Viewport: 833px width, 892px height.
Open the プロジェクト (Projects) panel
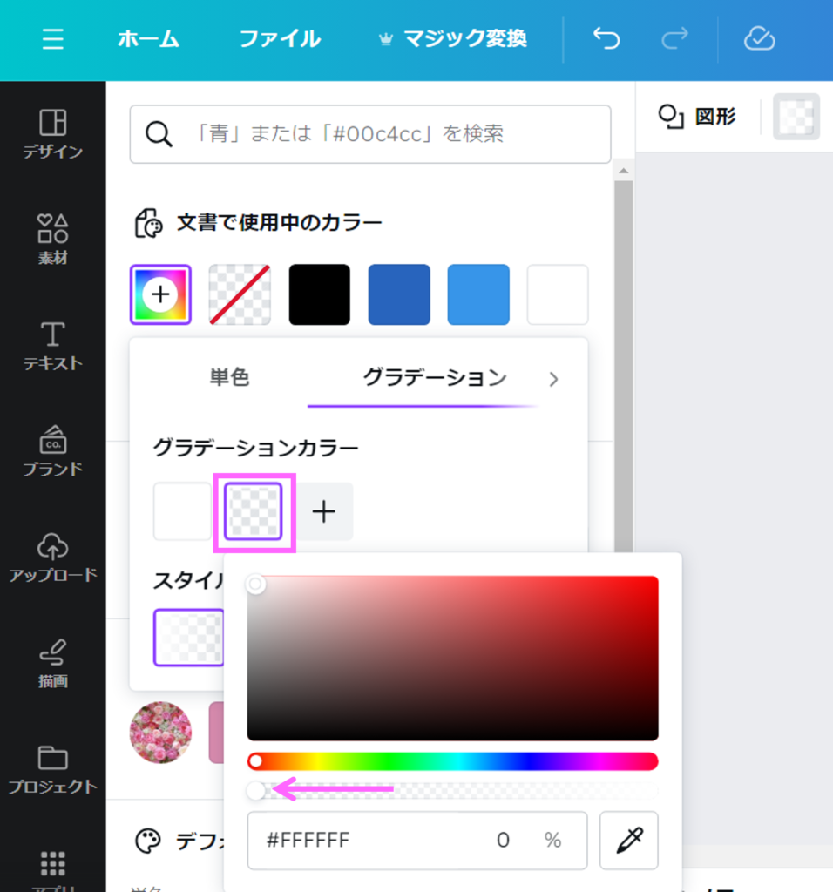coord(52,767)
